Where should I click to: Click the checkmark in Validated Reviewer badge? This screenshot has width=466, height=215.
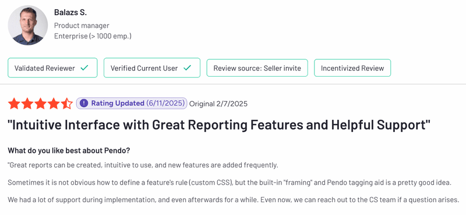[84, 68]
